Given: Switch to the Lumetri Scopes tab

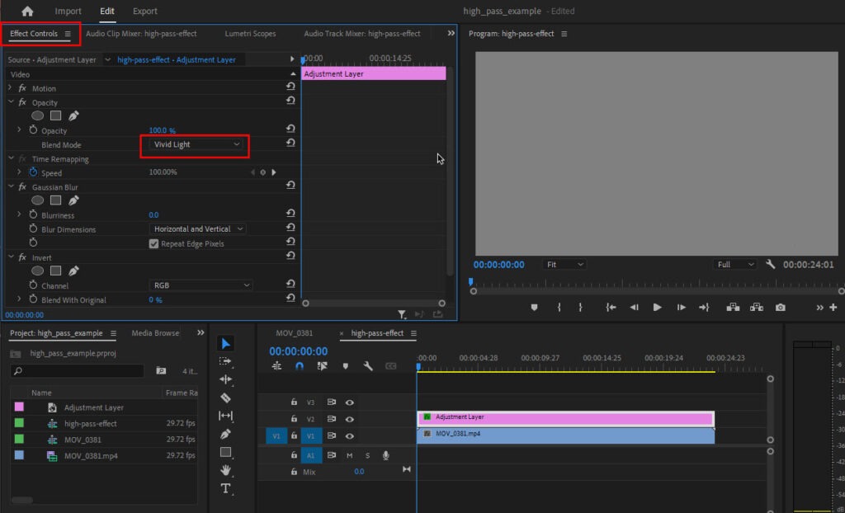Looking at the screenshot, I should point(250,34).
